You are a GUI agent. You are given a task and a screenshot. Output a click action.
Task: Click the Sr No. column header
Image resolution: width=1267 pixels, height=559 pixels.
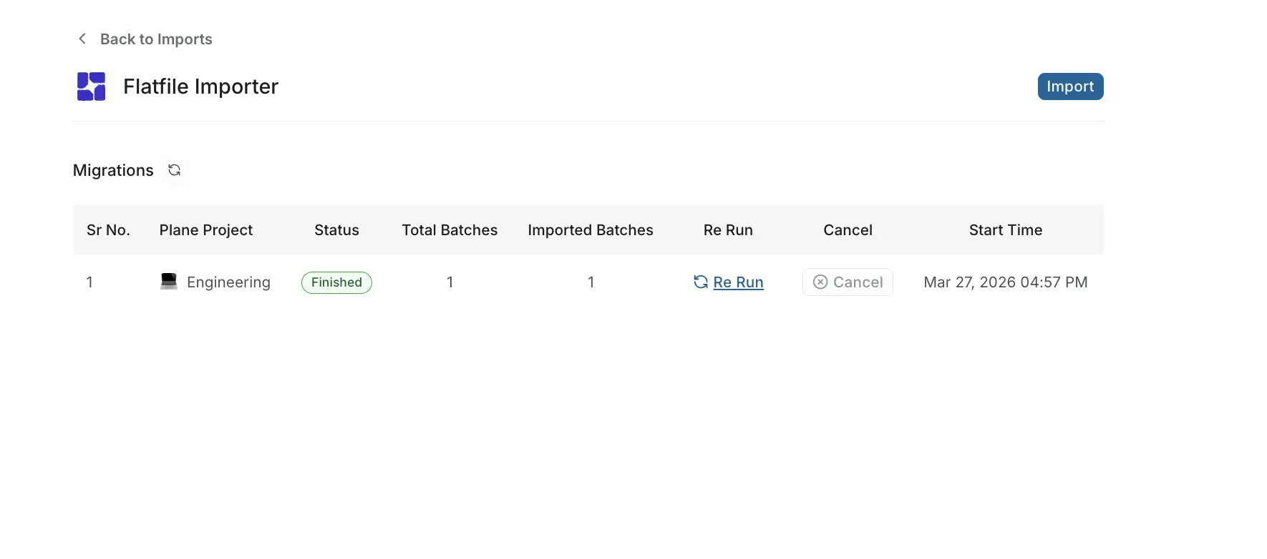tap(108, 230)
